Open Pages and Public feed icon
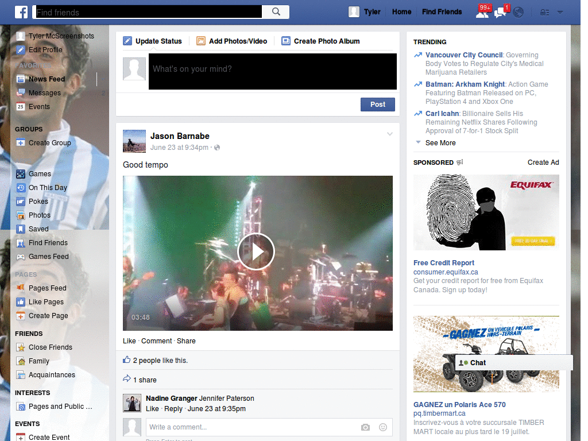Viewport: 588px width, 441px height. click(21, 407)
